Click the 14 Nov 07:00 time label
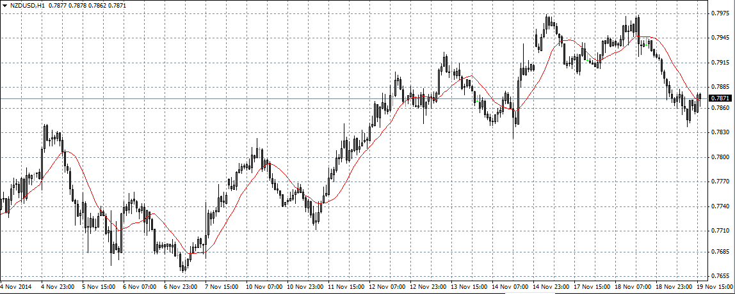Viewport: 735px width, 294px height. [510, 286]
